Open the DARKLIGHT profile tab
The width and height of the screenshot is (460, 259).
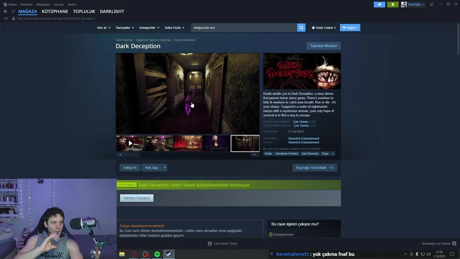point(112,12)
